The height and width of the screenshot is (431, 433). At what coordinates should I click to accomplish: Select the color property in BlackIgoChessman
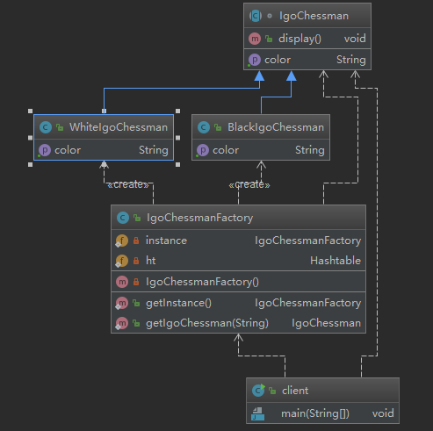[261, 150]
